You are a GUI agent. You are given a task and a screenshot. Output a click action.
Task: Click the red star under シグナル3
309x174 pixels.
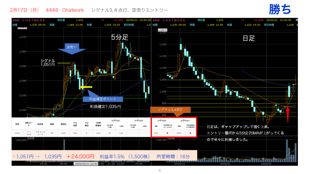point(167,133)
